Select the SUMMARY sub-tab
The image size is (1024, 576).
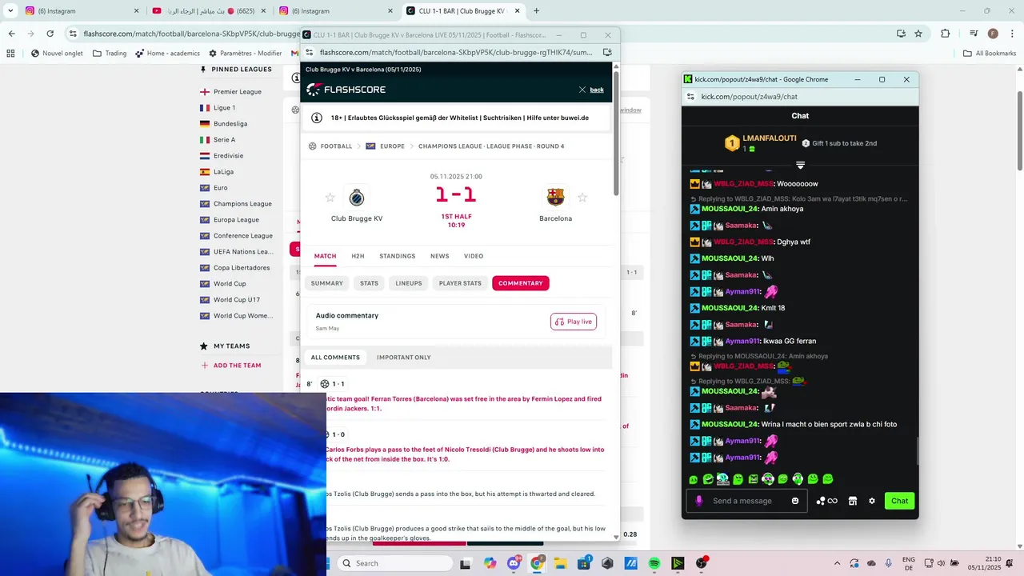327,283
